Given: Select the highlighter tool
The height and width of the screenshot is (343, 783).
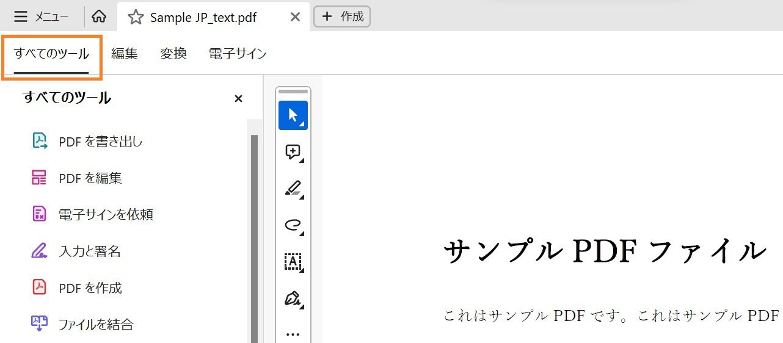Looking at the screenshot, I should point(293,188).
